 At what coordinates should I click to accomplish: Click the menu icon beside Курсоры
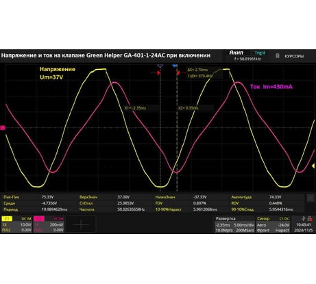[277, 56]
